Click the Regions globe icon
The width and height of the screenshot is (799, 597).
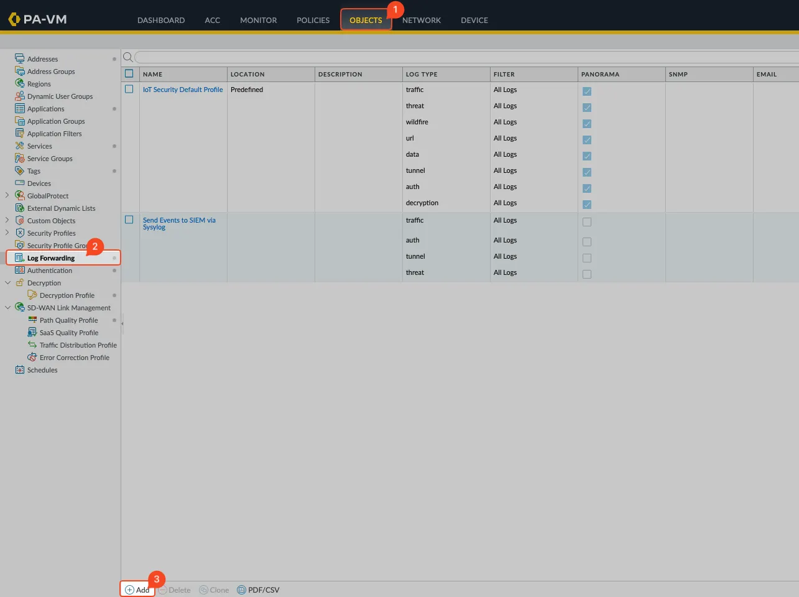[x=20, y=83]
